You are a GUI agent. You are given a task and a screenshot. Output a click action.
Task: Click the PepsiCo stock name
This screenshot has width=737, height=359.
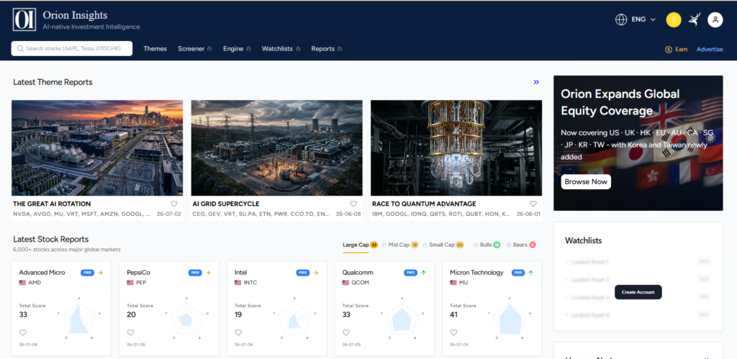[x=139, y=273]
